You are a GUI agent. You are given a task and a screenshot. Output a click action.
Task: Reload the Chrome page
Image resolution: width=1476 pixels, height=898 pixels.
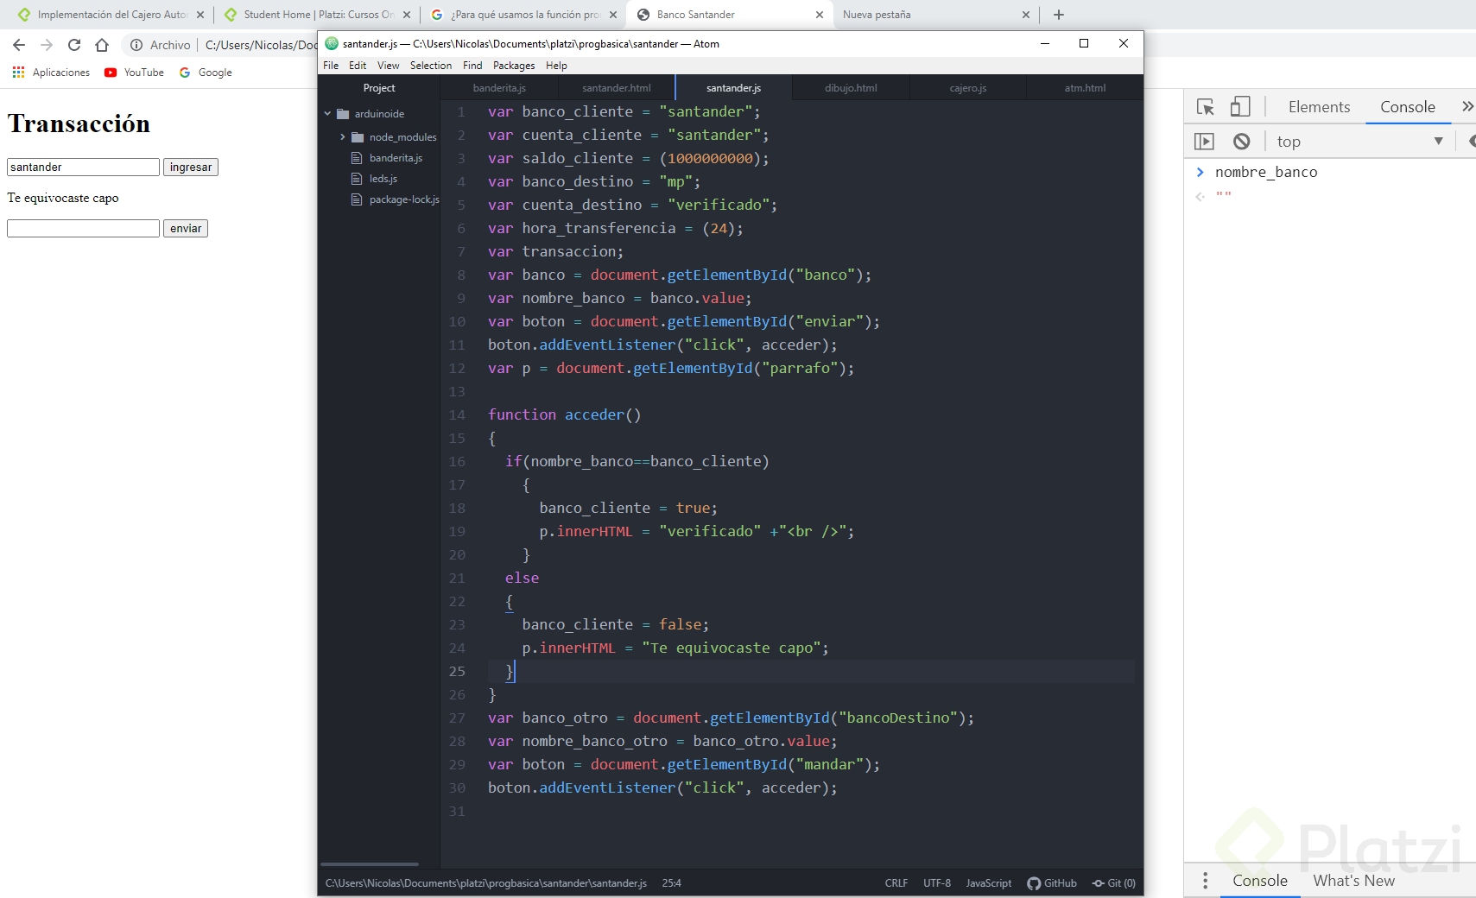point(74,45)
